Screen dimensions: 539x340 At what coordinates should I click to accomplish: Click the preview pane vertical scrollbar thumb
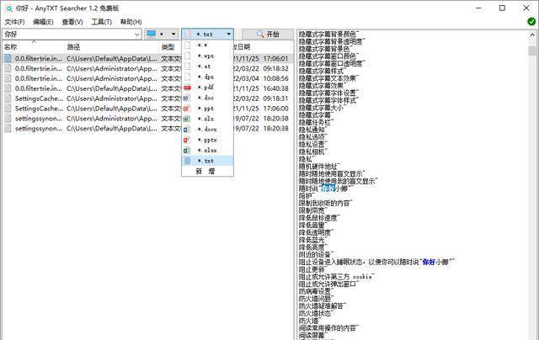click(x=532, y=50)
